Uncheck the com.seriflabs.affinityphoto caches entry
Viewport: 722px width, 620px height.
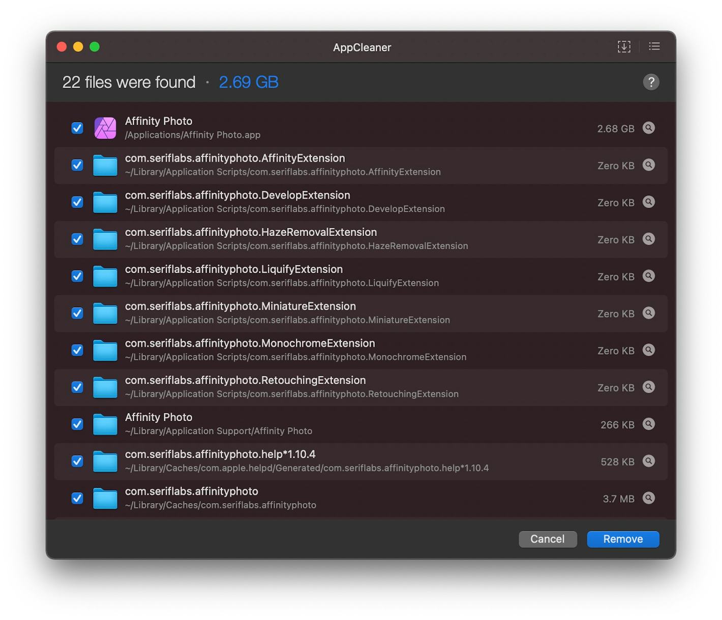coord(77,498)
